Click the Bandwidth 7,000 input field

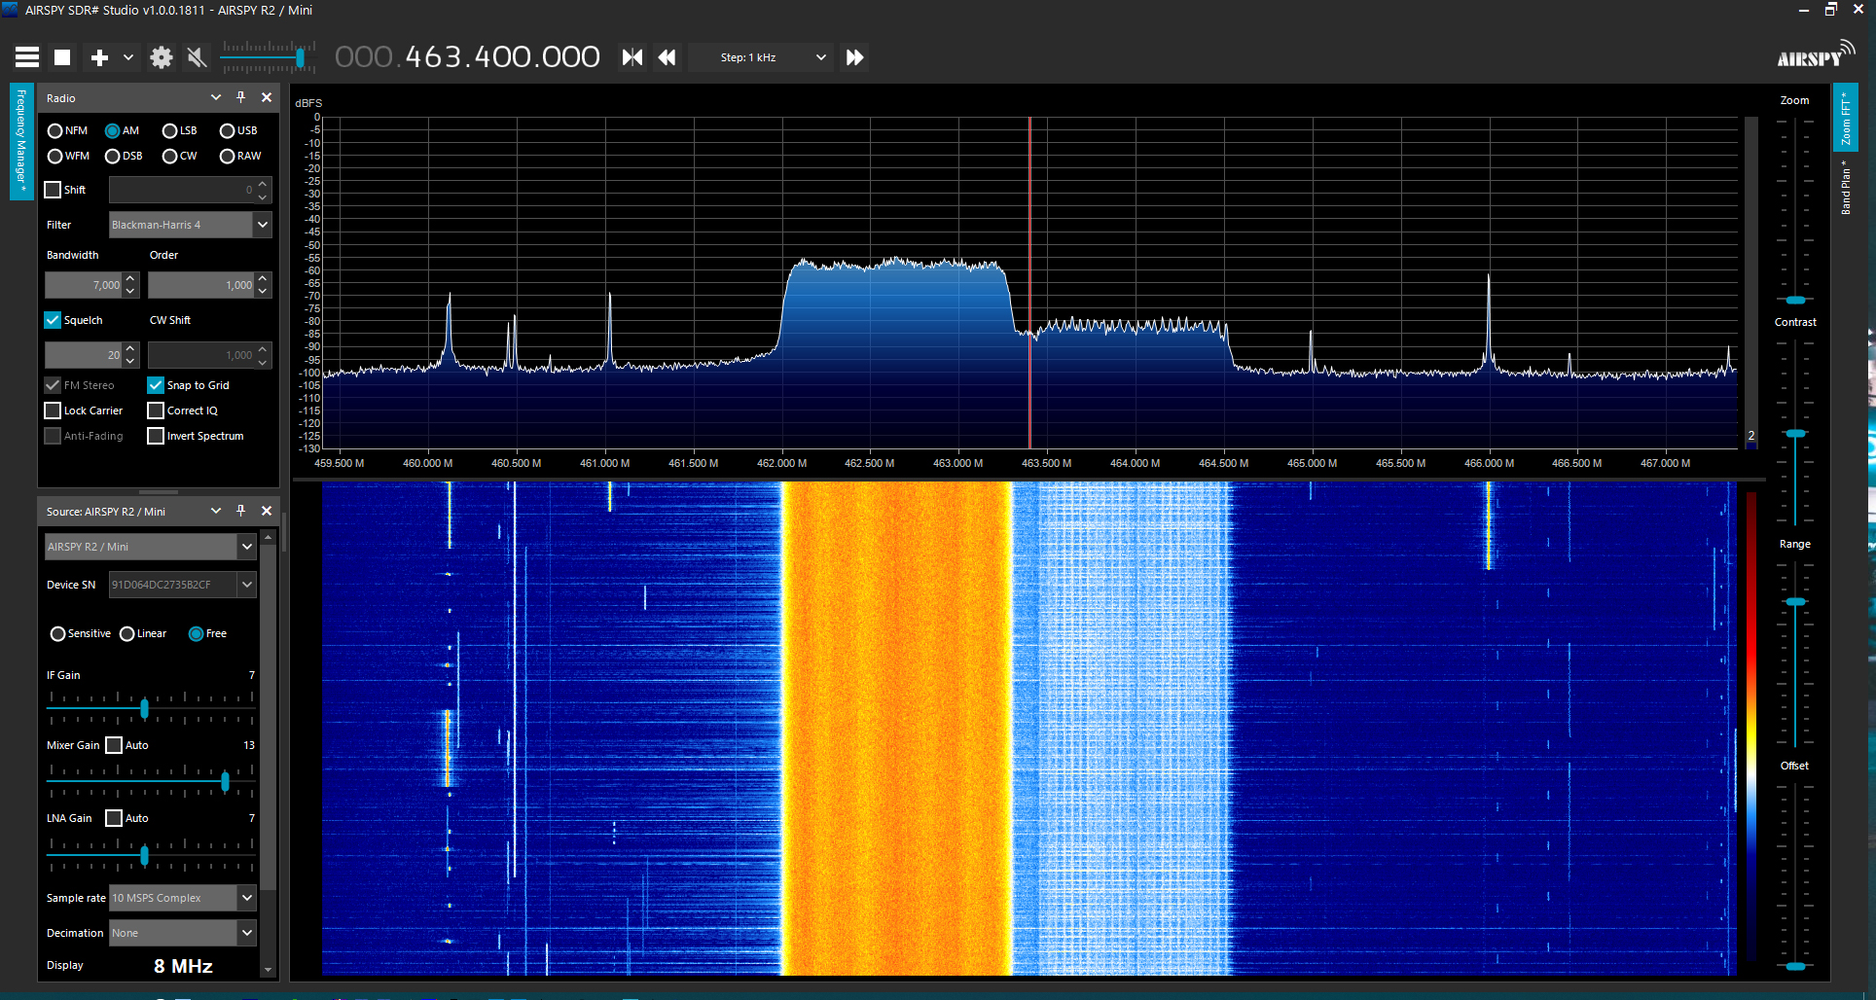pos(84,285)
